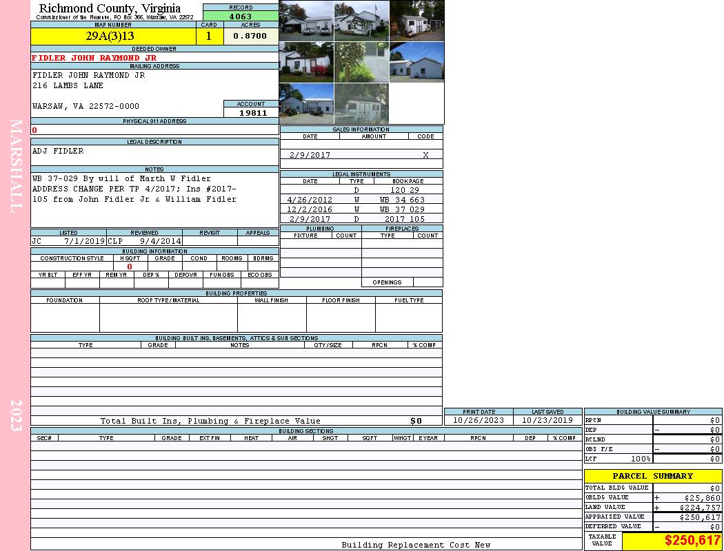Screen dimensions: 724x551
Task: Select the 2/9/2017 sales information row
Action: [x=361, y=155]
